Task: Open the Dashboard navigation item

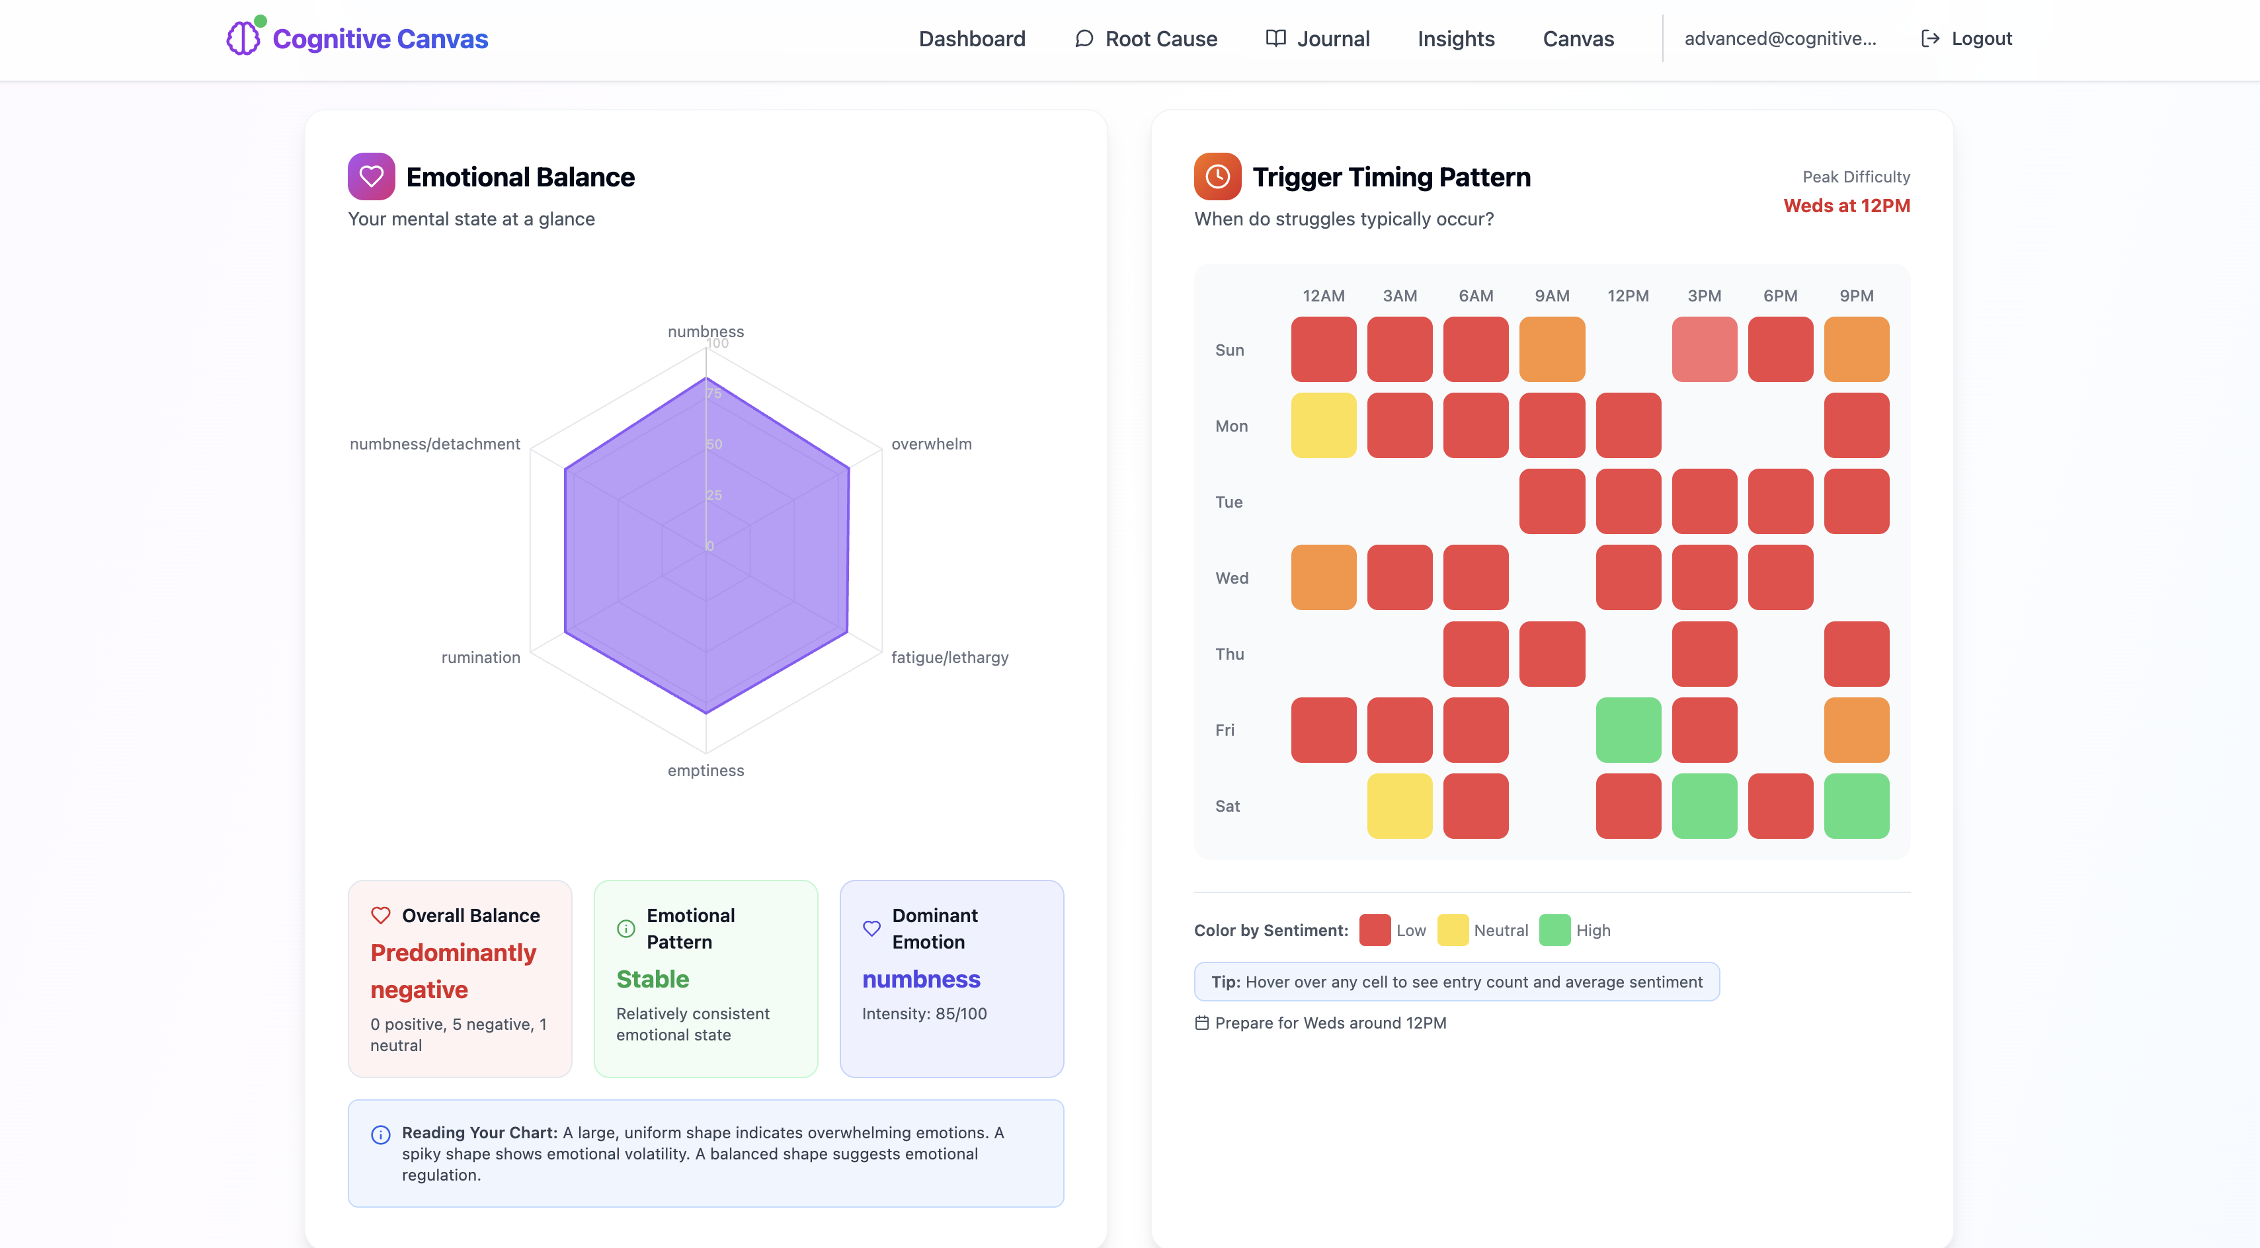Action: [x=971, y=38]
